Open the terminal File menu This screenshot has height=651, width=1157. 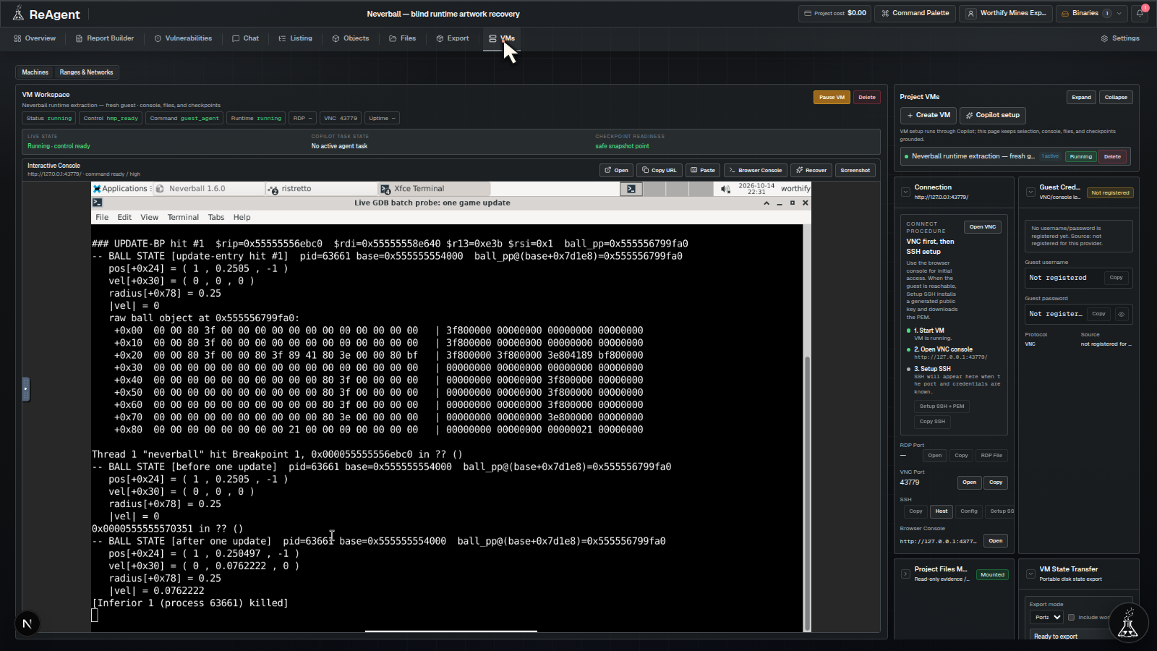(102, 217)
